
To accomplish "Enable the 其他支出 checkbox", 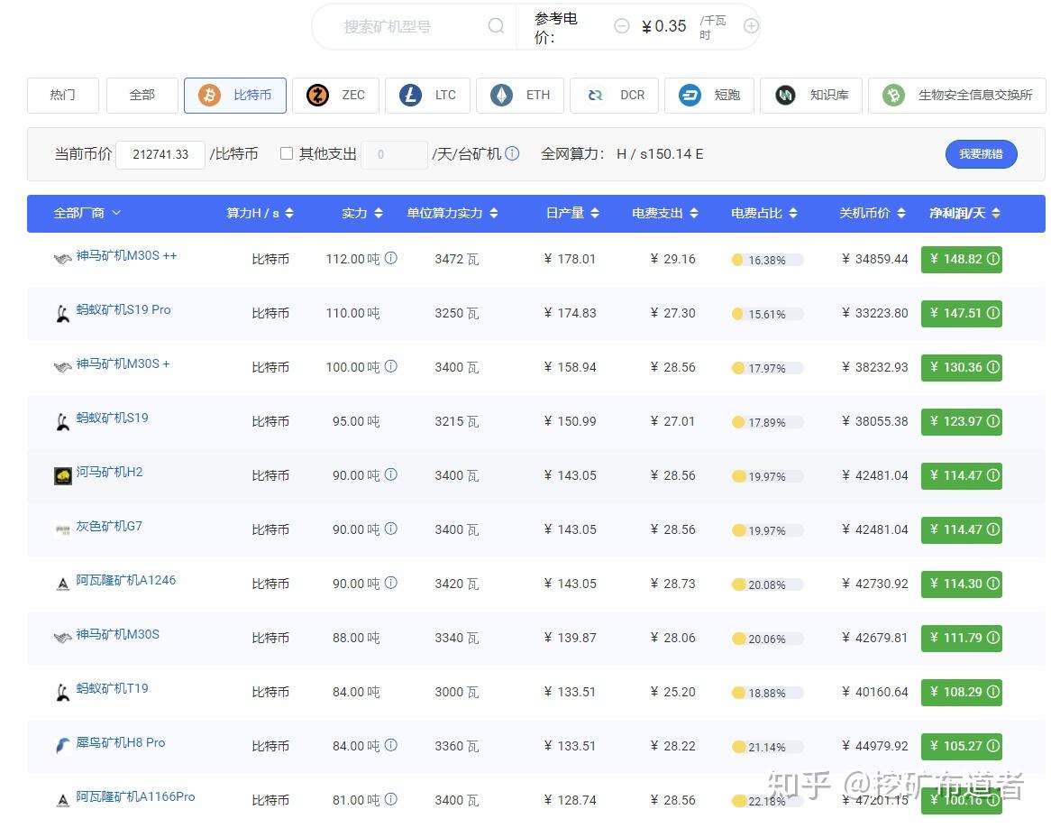I will pyautogui.click(x=287, y=153).
